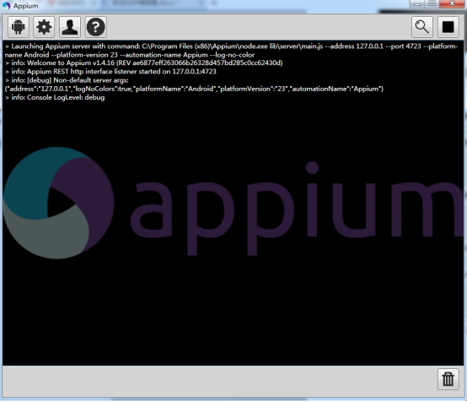This screenshot has width=467, height=402.
Task: Click the 'Launching Appium server with command' line
Action: coord(232,46)
